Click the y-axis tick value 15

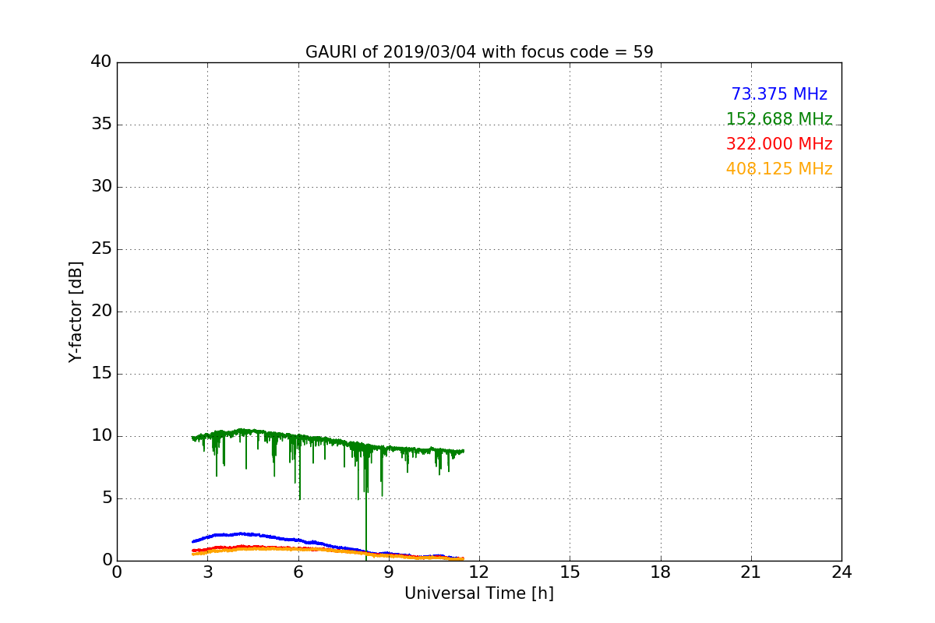(101, 374)
